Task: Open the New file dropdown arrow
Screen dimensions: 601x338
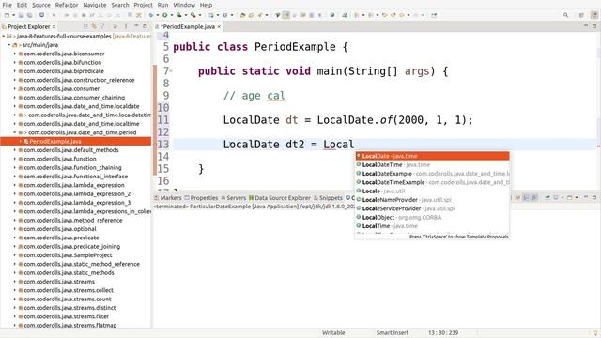Action: pos(13,15)
